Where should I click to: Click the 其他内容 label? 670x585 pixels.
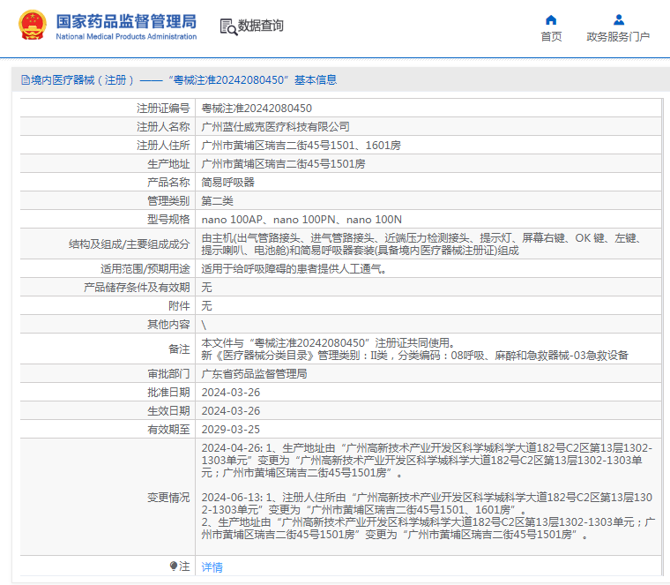pos(168,325)
